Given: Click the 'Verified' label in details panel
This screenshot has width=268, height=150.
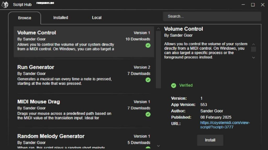Looking at the screenshot, I should [x=186, y=85].
